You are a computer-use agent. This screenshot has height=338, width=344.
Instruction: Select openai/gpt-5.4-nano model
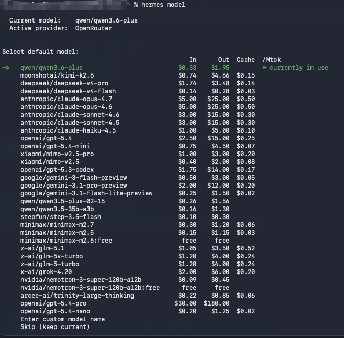coord(56,311)
